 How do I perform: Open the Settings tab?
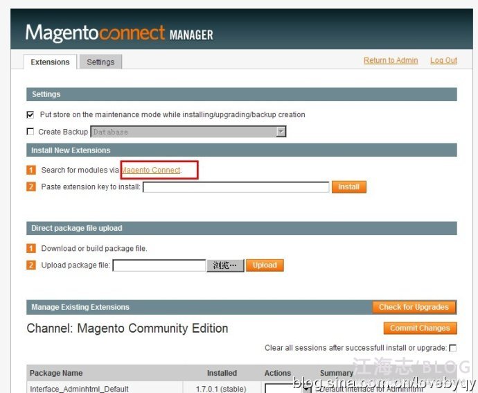coord(100,62)
